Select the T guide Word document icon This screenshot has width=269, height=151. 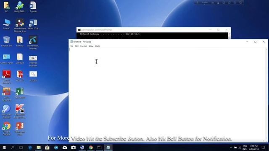click(x=33, y=7)
